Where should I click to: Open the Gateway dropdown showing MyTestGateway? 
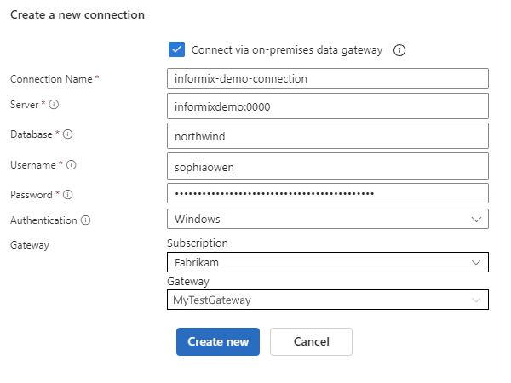coord(327,300)
